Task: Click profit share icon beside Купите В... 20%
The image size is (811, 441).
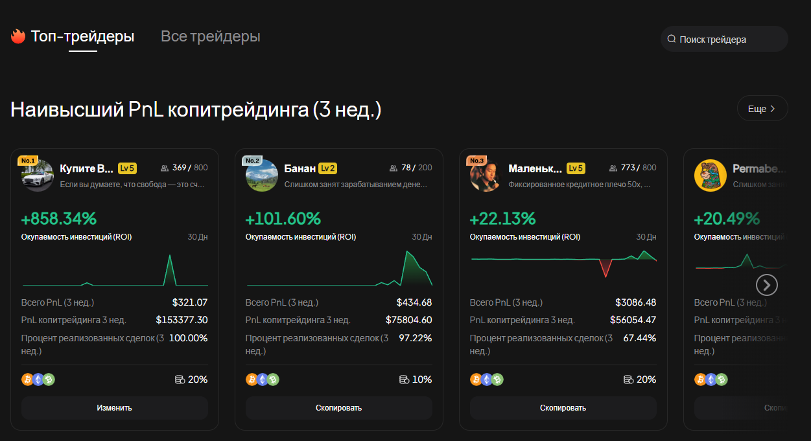Action: coord(180,379)
